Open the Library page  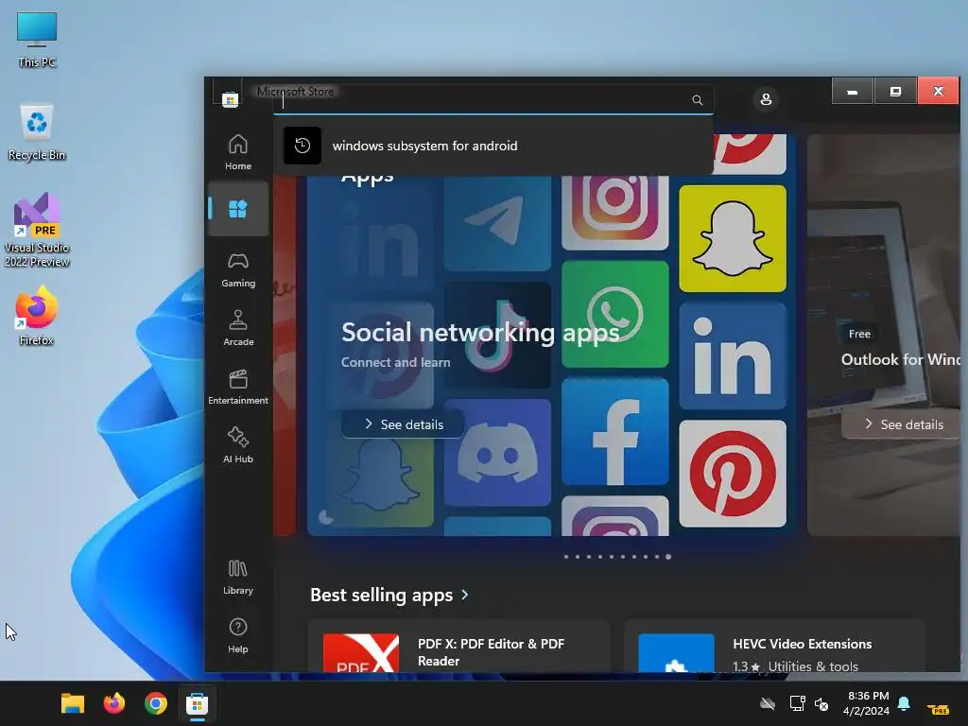237,577
